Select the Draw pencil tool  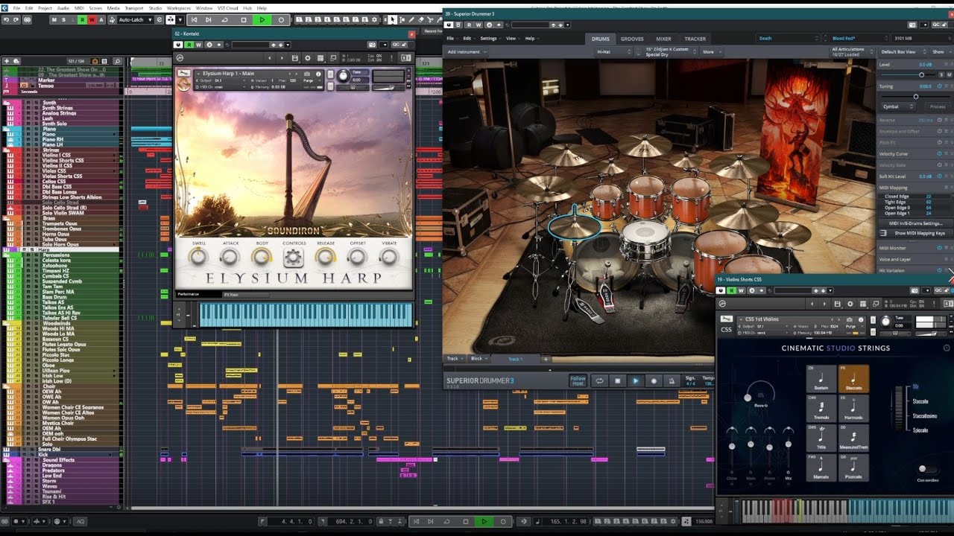411,20
